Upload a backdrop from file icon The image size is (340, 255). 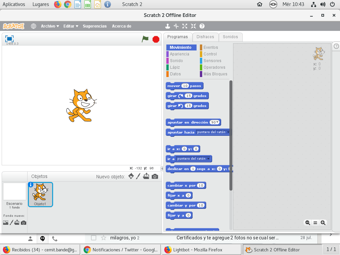click(x=17, y=222)
